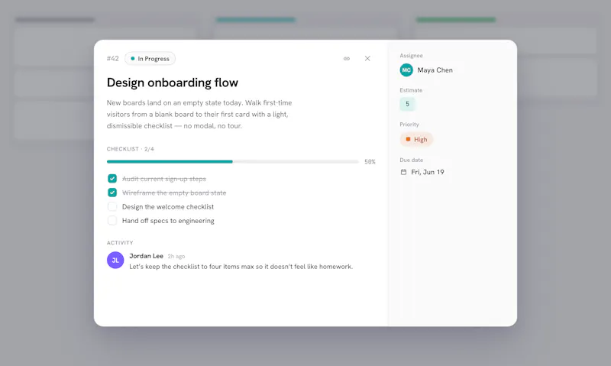Click the ACTIVITY section heading

[120, 242]
